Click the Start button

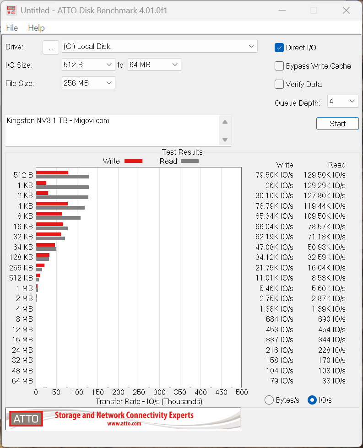(337, 124)
